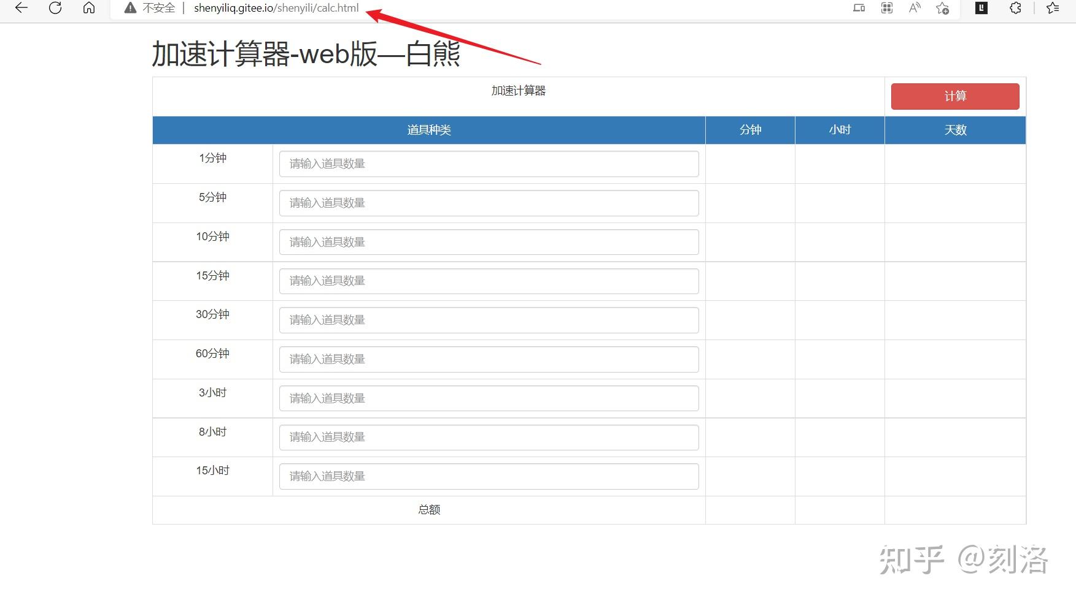Click the 10分钟 row label
Screen dimensions: 1076x603
(212, 237)
